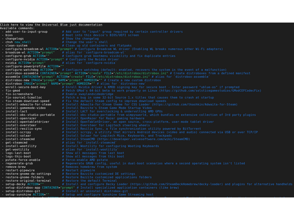
Task: Select the pstate-force-enable command
Action: click(x=23, y=160)
